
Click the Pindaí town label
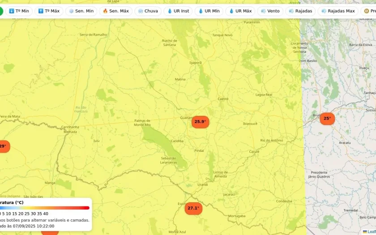click(x=199, y=150)
